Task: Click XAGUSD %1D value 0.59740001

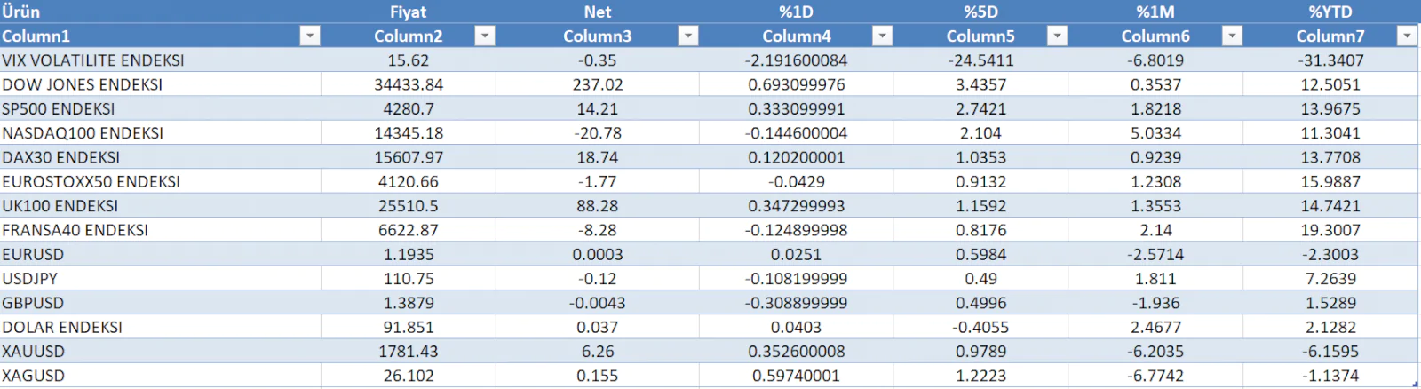Action: click(x=797, y=376)
